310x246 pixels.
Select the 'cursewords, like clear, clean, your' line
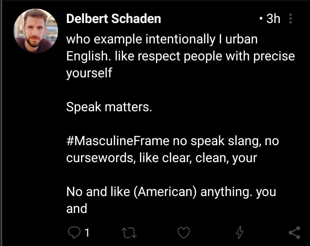(x=161, y=158)
